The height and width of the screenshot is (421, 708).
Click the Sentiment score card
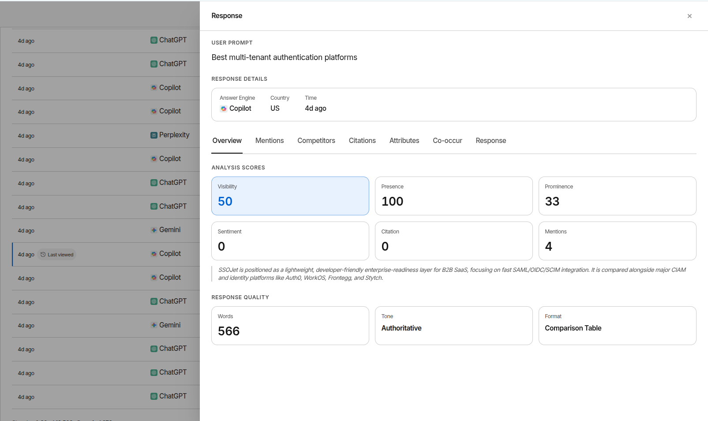pyautogui.click(x=290, y=241)
